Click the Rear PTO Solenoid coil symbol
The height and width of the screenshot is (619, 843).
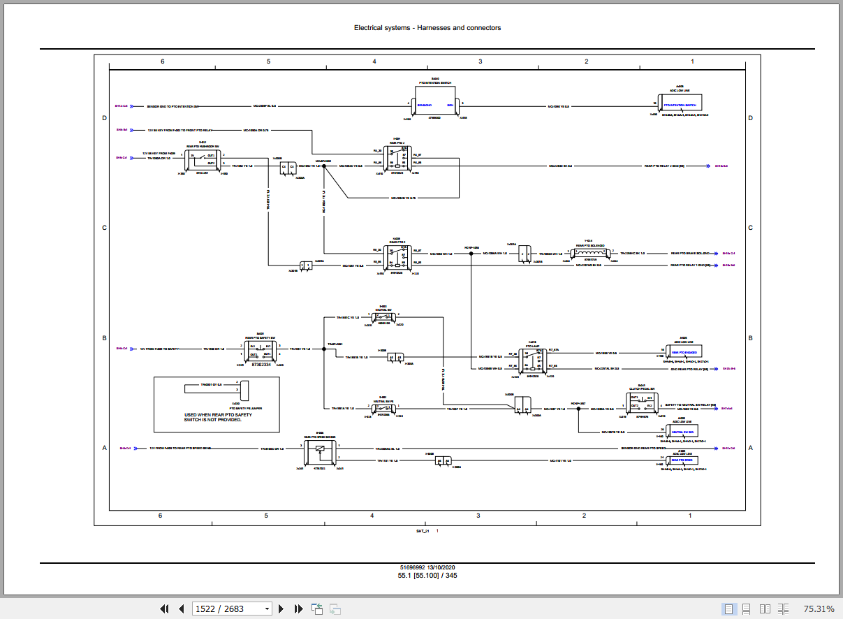(591, 253)
